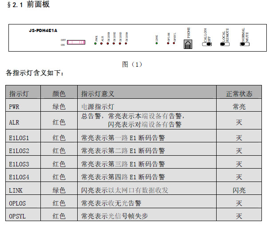Click the E1LOS4 red LED in the diagram

(126, 44)
